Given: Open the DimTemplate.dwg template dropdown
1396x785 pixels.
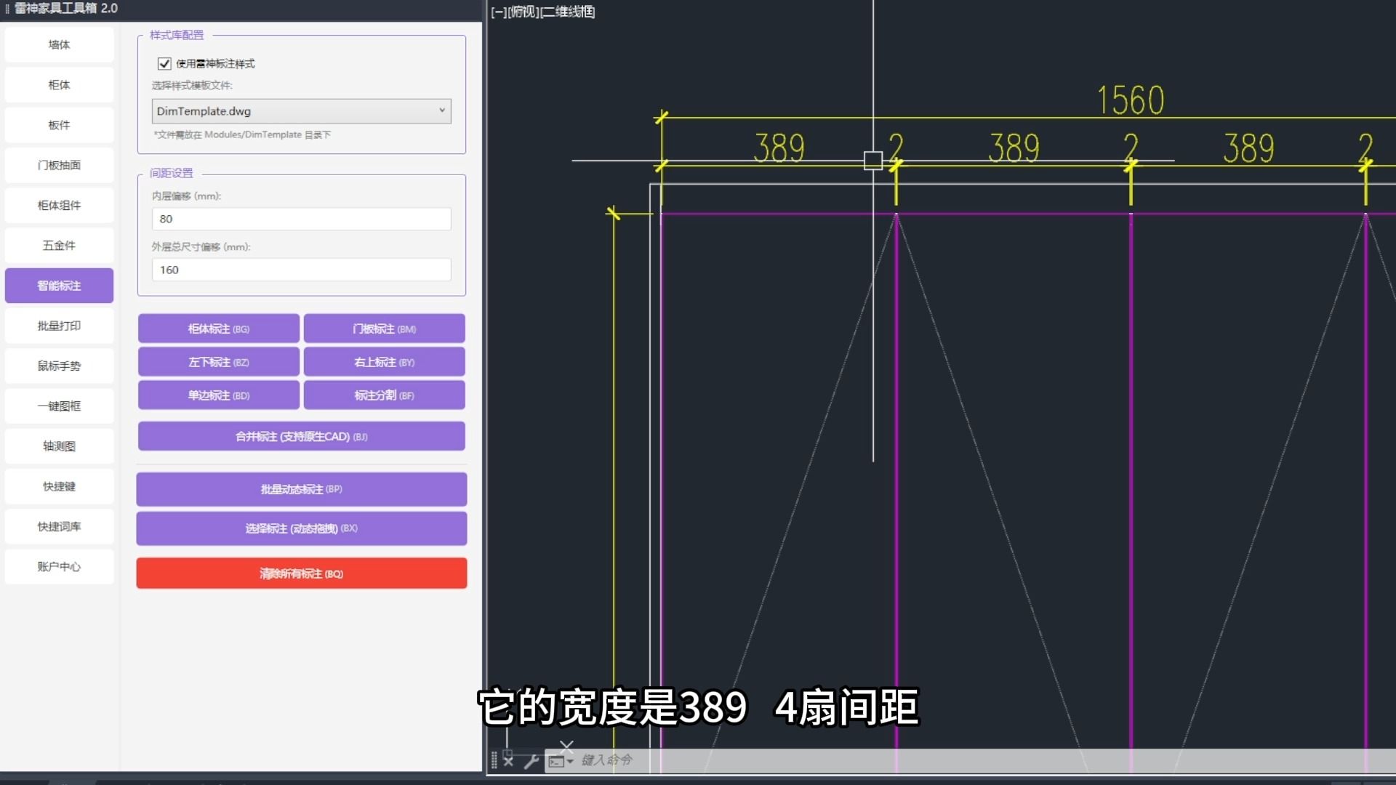Looking at the screenshot, I should (301, 111).
